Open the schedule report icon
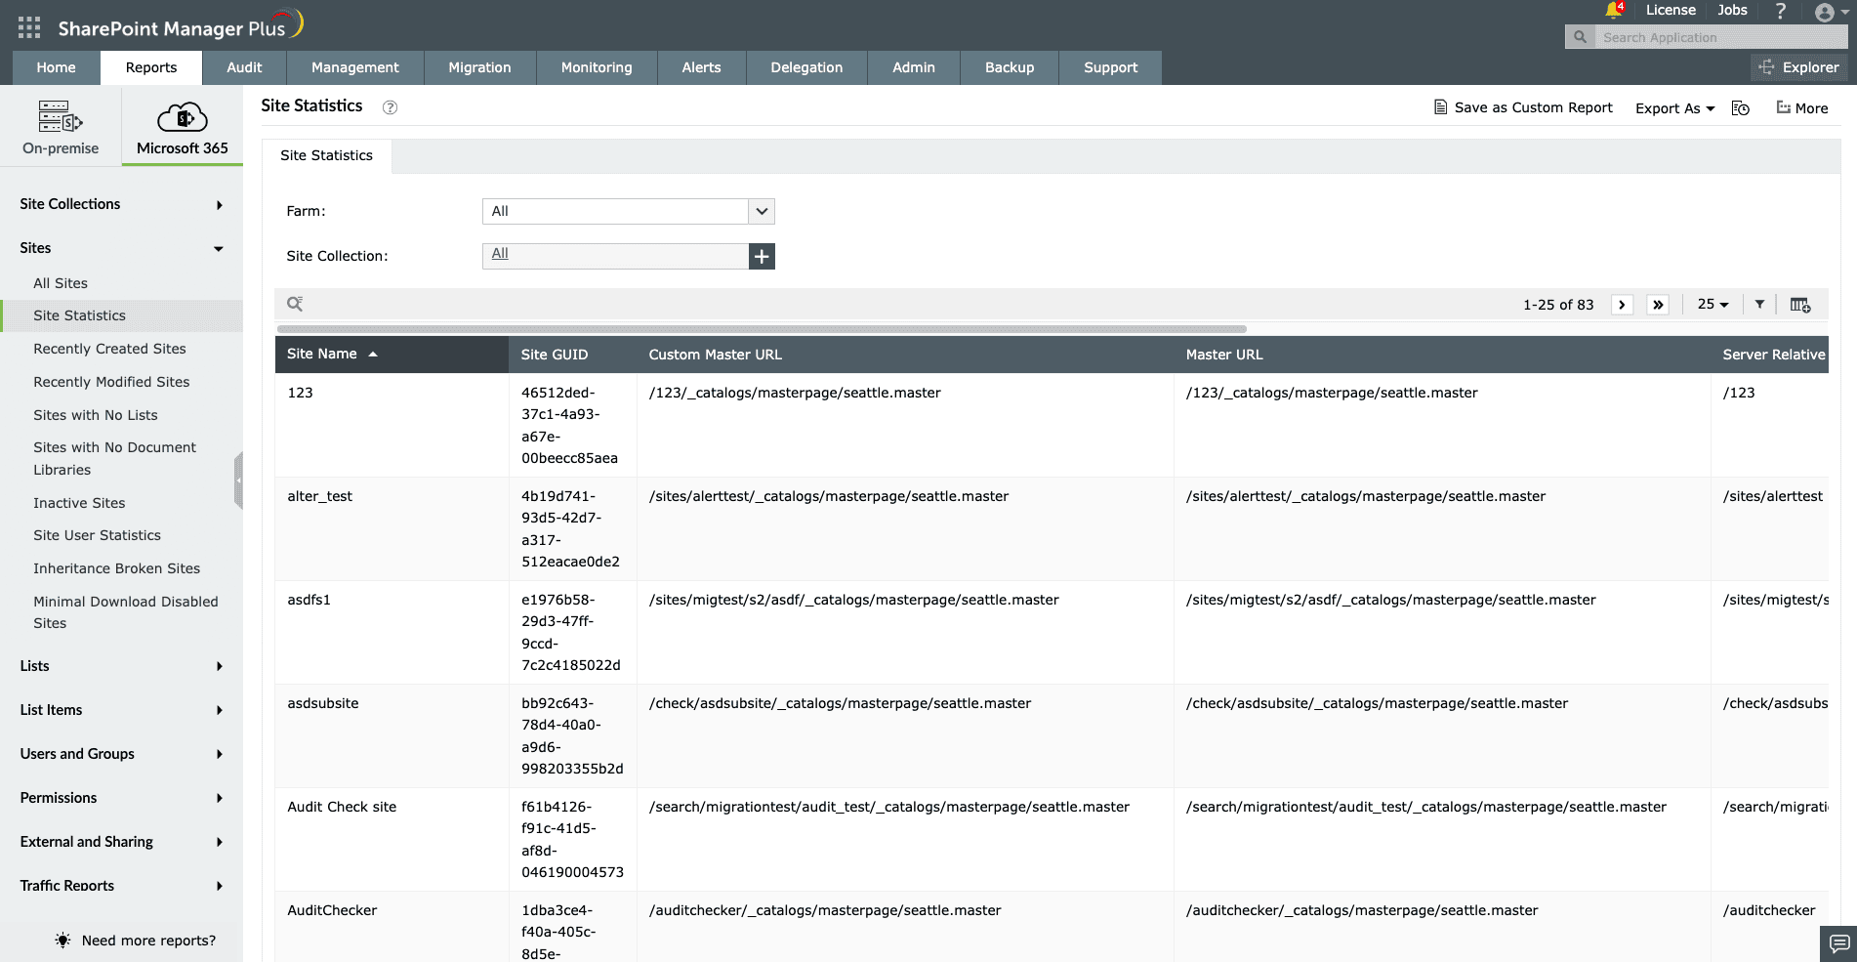 (x=1740, y=108)
